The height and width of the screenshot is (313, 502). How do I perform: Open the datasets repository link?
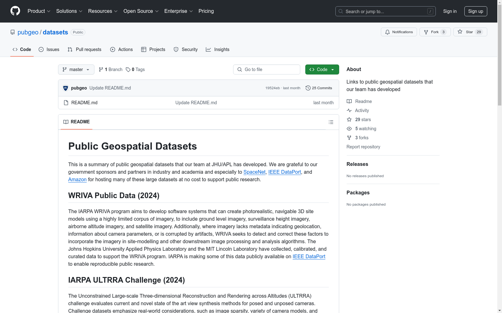[55, 32]
